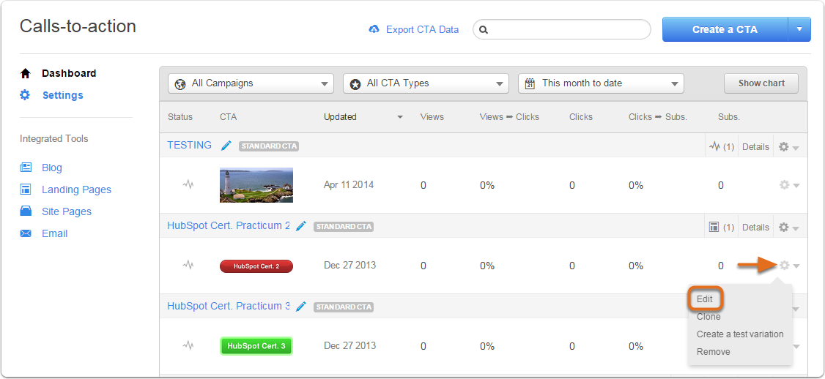Click the Views column header
The image size is (825, 379).
tap(432, 117)
